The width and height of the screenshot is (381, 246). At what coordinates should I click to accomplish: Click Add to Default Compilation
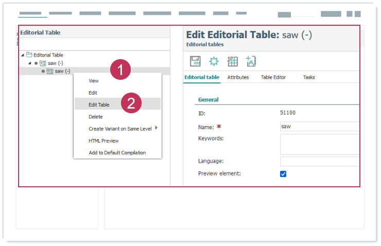pyautogui.click(x=117, y=152)
